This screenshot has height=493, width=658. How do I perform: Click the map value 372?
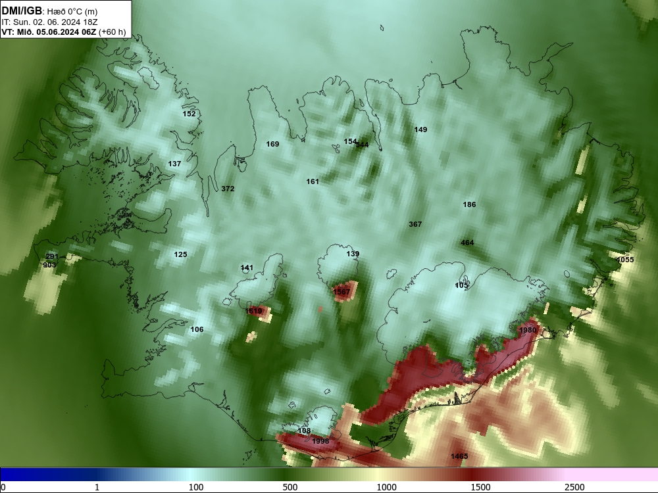[x=228, y=189]
